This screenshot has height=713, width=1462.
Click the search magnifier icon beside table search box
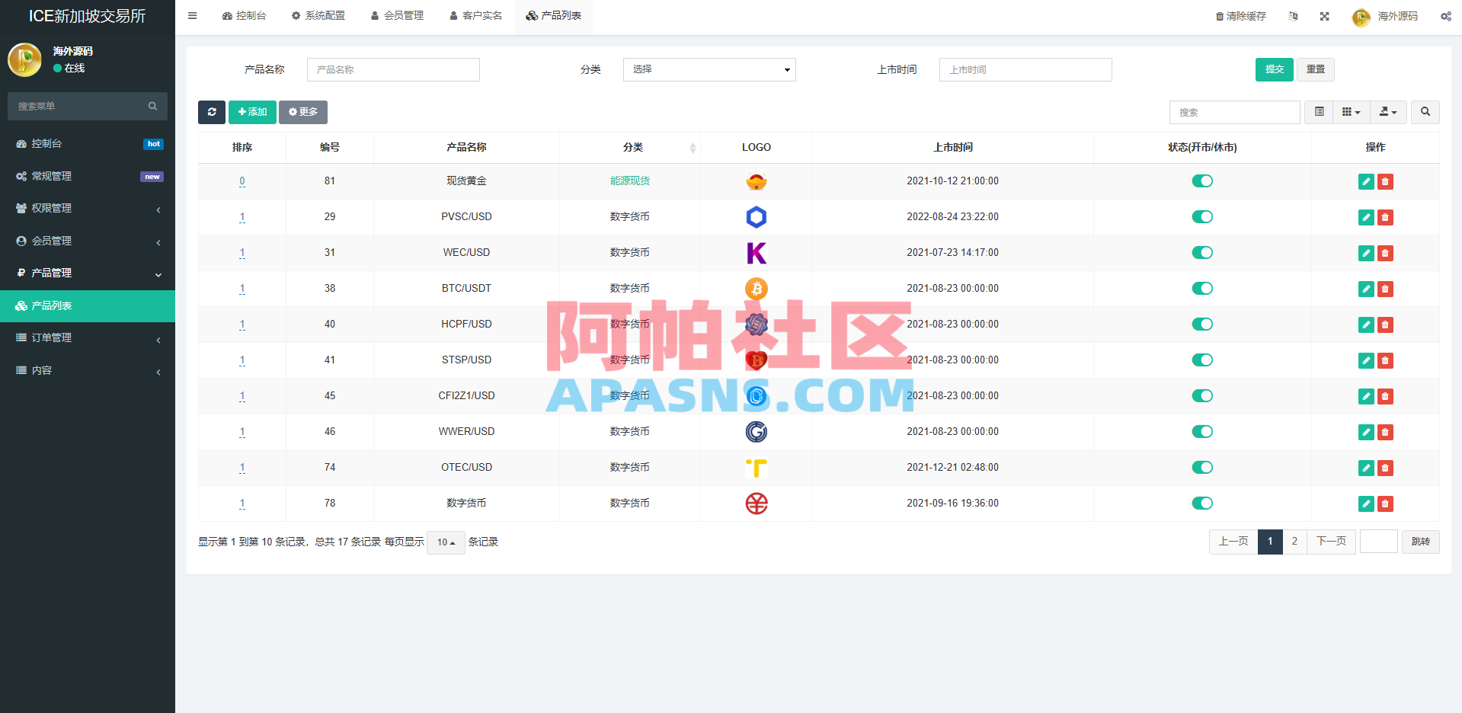[x=1424, y=112]
